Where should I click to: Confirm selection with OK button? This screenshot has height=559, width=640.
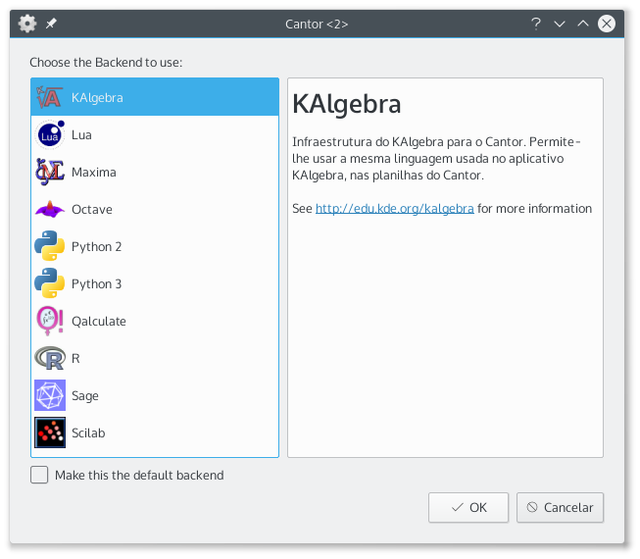click(468, 508)
